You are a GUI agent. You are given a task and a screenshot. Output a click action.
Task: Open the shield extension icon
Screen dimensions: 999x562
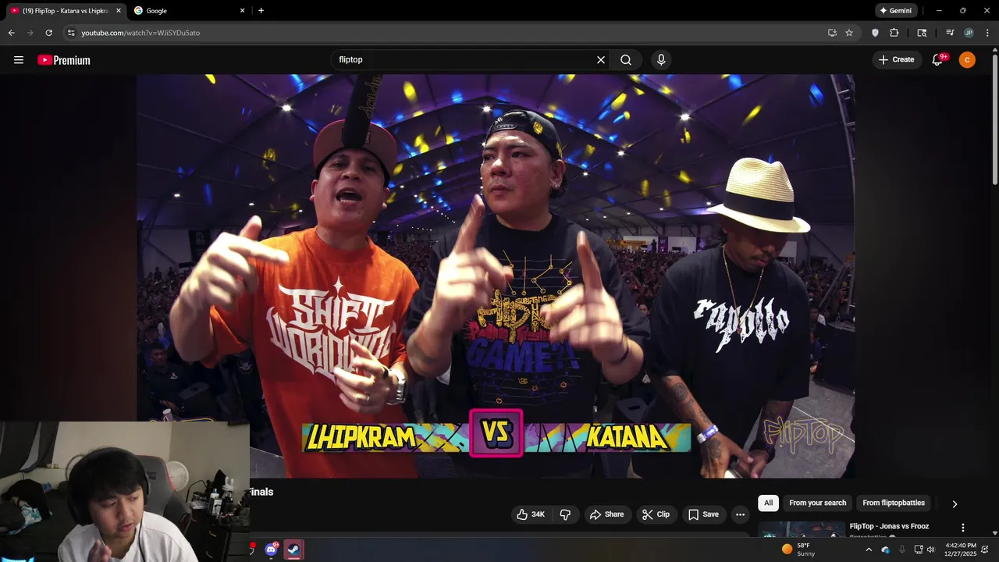[x=875, y=33]
